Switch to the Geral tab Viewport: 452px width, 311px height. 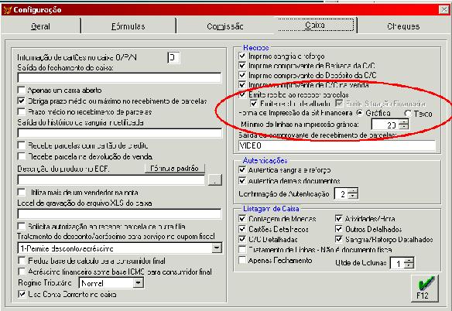pyautogui.click(x=41, y=26)
